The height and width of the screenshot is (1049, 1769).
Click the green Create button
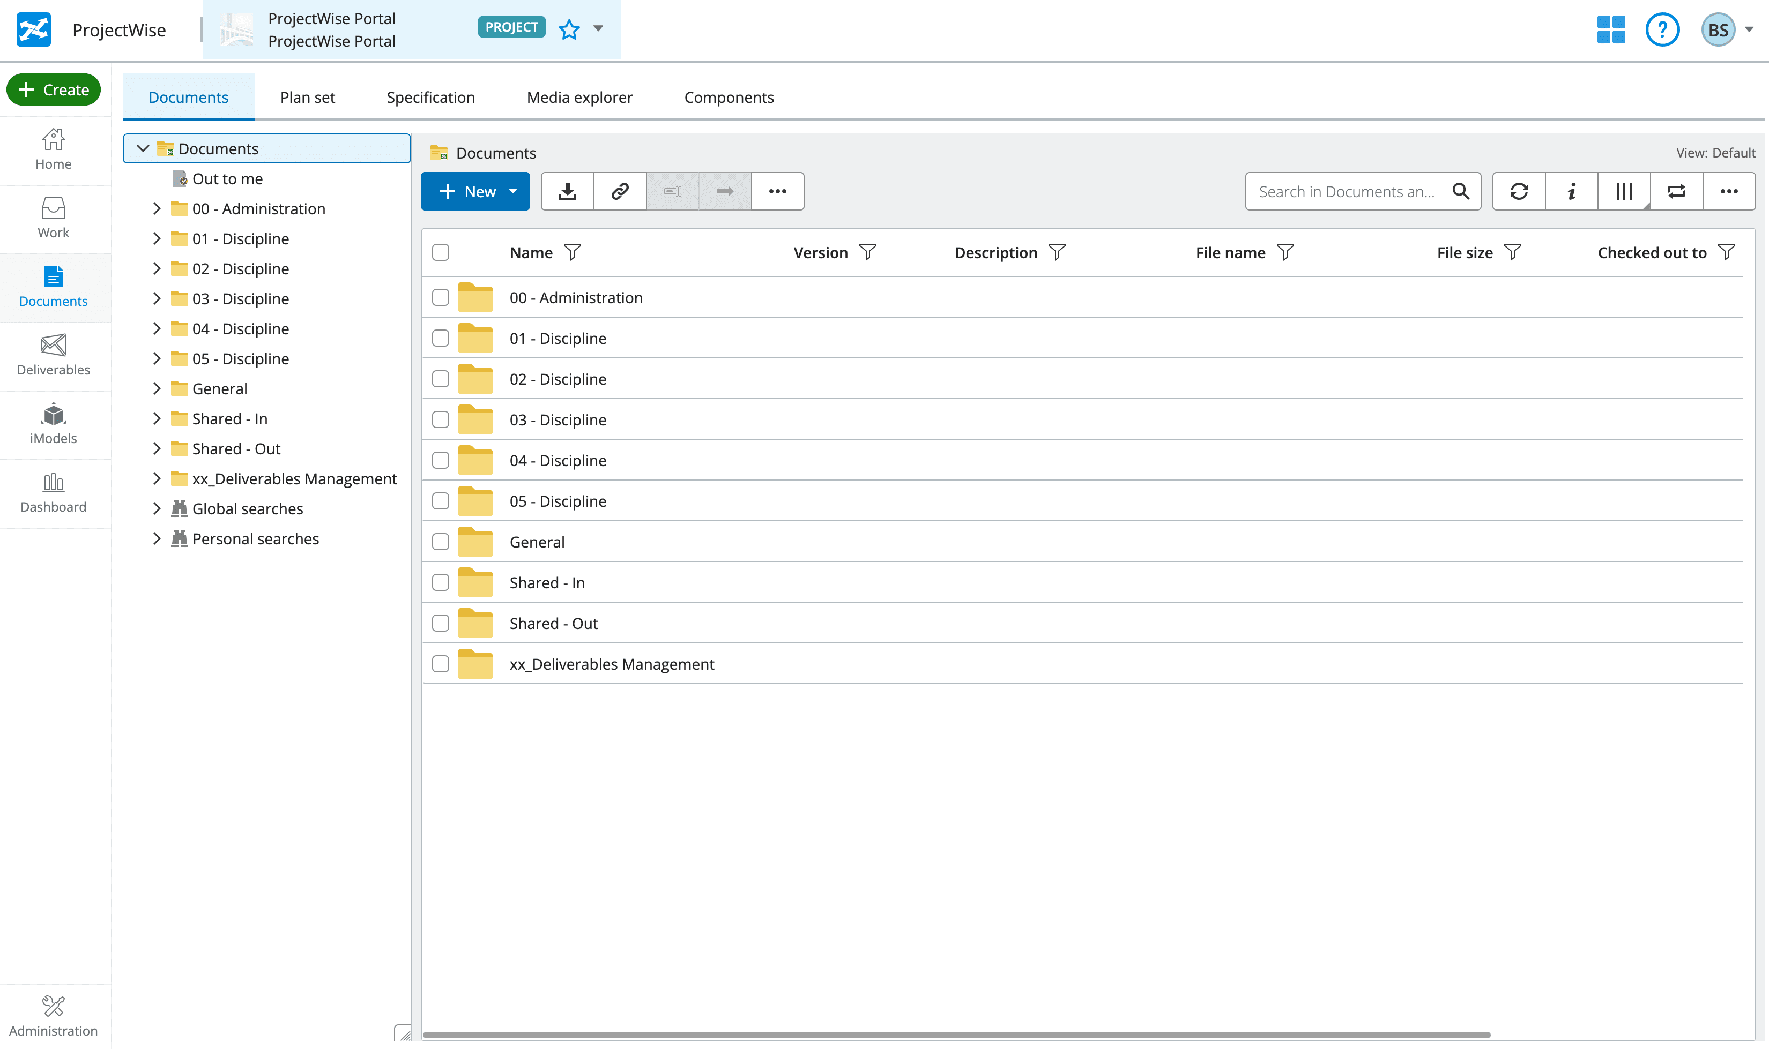(53, 89)
